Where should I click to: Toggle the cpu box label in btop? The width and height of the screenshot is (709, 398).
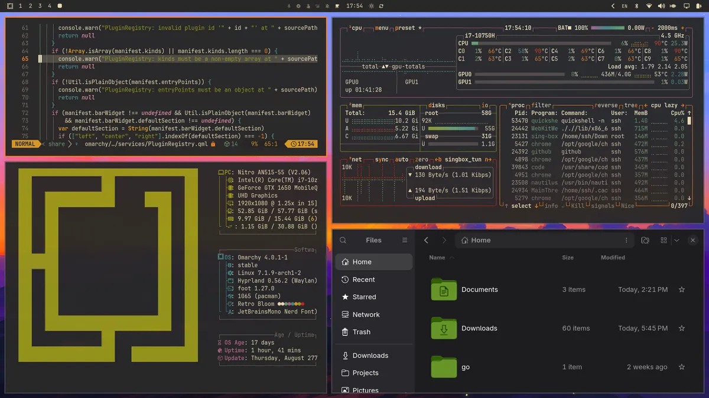356,28
